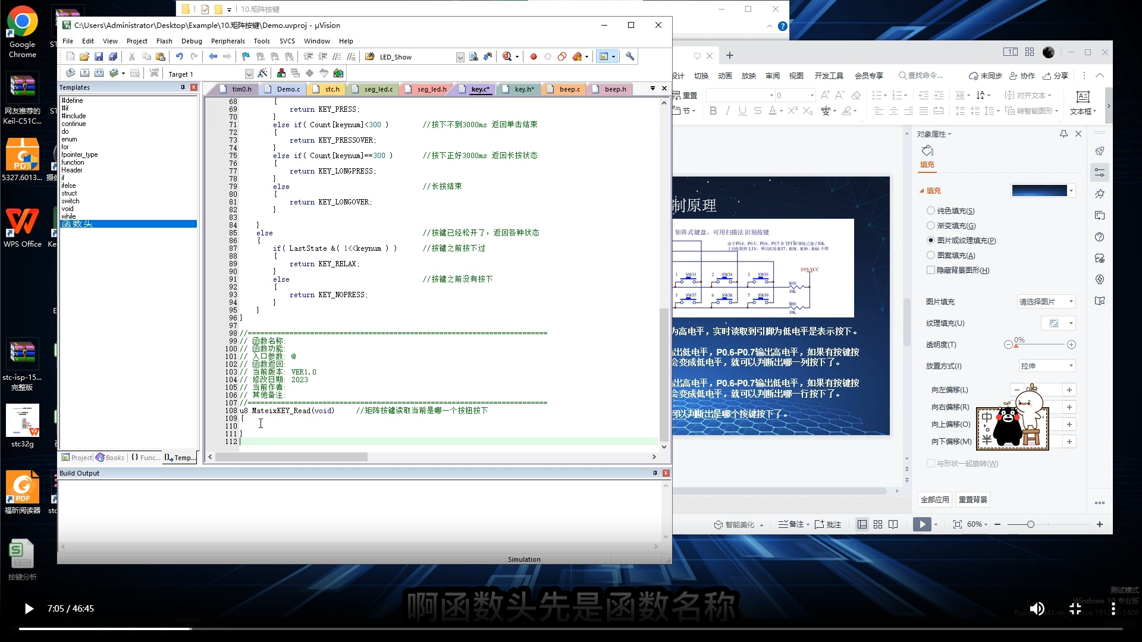The width and height of the screenshot is (1142, 642).
Task: Apply Superscript in WPS ribbon
Action: (792, 111)
